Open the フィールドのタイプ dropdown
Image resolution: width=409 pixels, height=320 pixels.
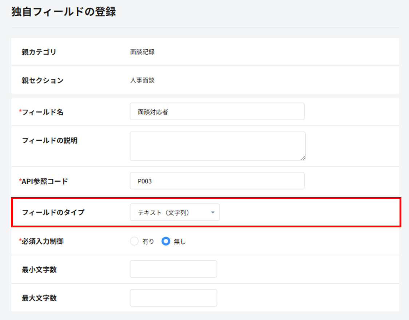174,212
